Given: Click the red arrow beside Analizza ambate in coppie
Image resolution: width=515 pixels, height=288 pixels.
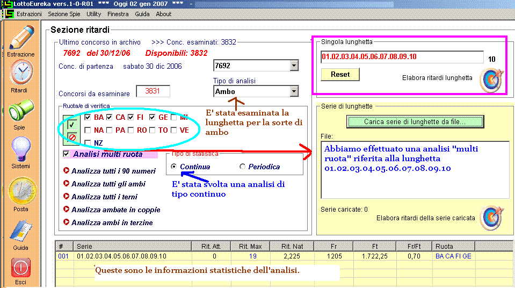Looking at the screenshot, I should click(67, 209).
